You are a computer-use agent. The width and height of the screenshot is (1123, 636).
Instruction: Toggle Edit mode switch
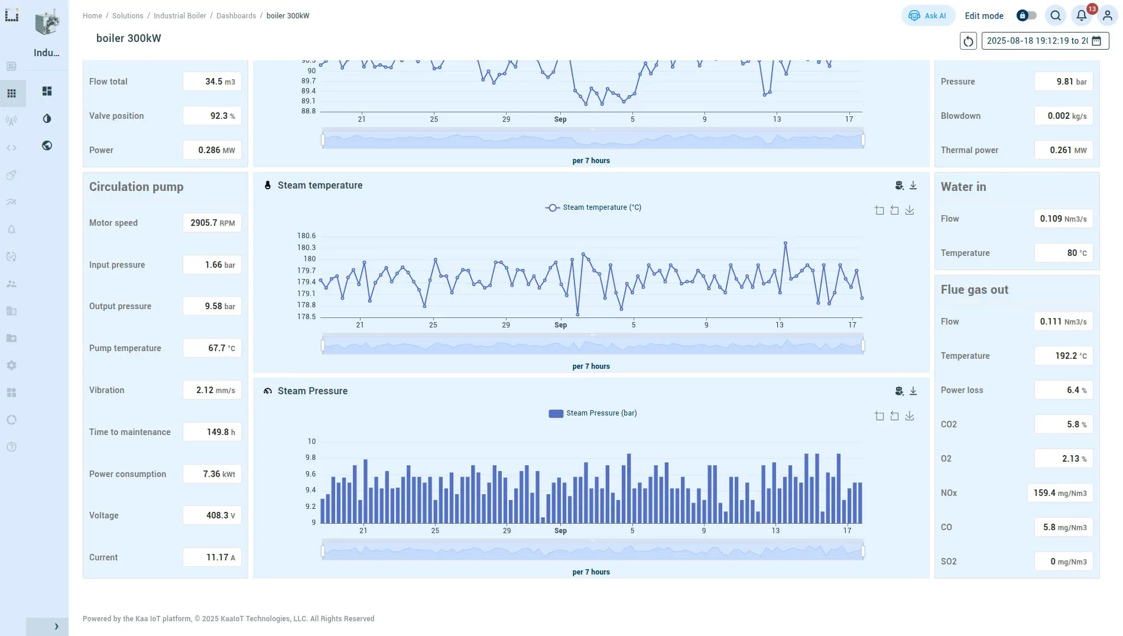[x=1027, y=16]
